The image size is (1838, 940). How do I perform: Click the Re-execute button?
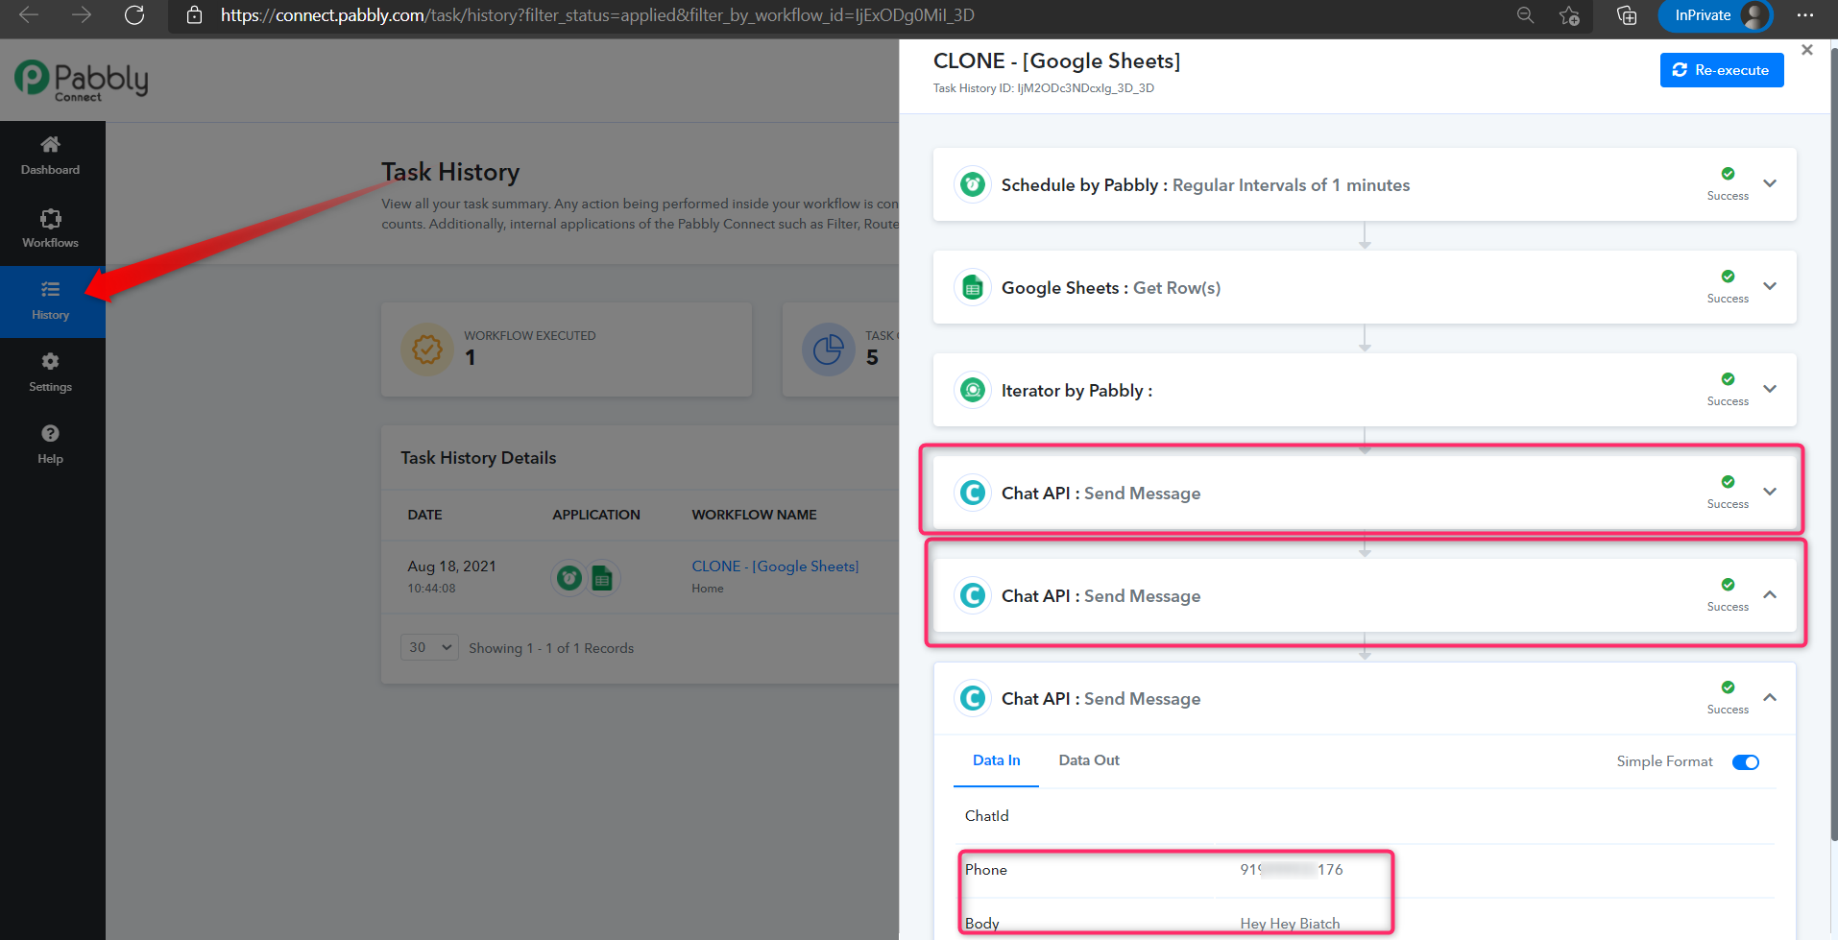pyautogui.click(x=1722, y=70)
